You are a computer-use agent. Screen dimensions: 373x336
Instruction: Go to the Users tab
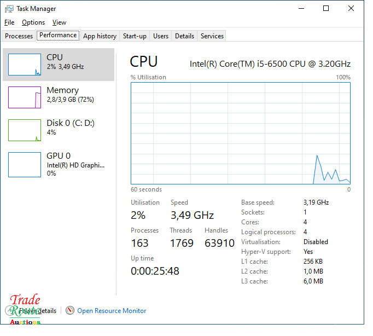click(161, 36)
